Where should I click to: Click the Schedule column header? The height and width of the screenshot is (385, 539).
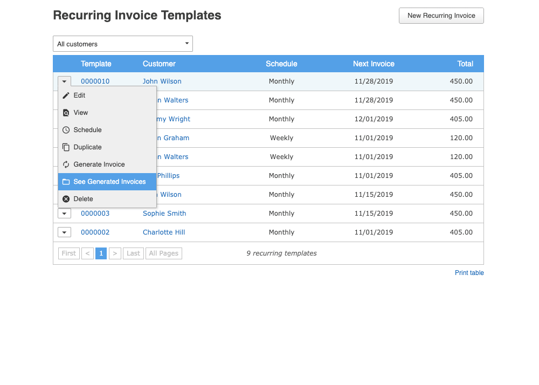(x=281, y=64)
